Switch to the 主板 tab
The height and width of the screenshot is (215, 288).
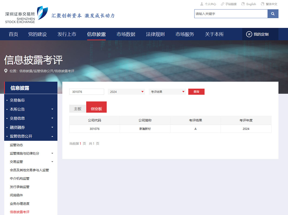(78, 109)
